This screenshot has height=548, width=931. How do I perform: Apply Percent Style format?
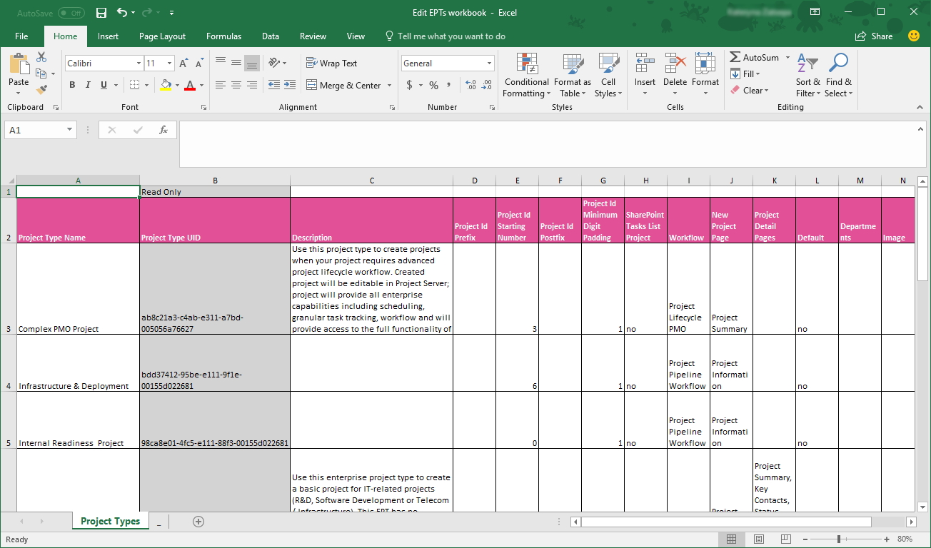(x=433, y=85)
